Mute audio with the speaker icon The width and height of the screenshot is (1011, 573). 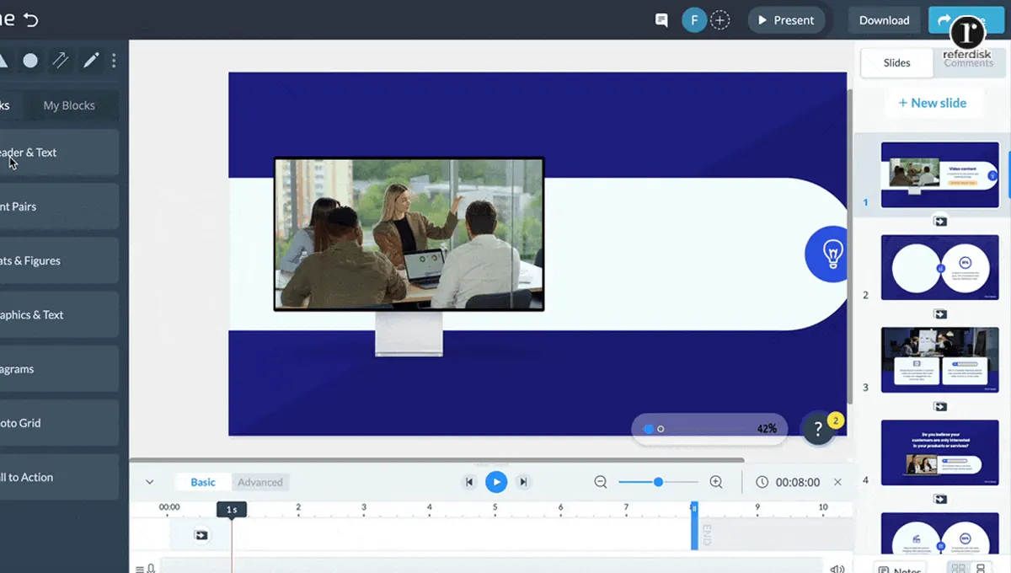[x=837, y=567]
